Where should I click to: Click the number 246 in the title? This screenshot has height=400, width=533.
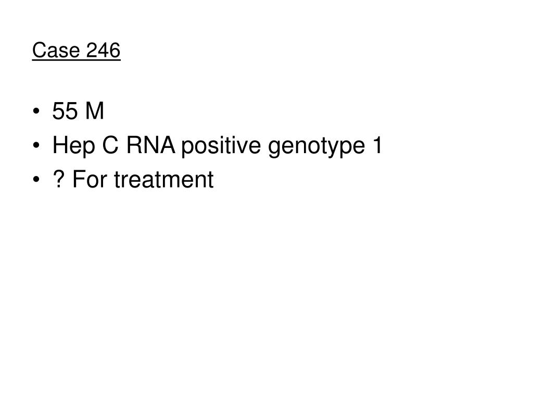[x=104, y=51]
